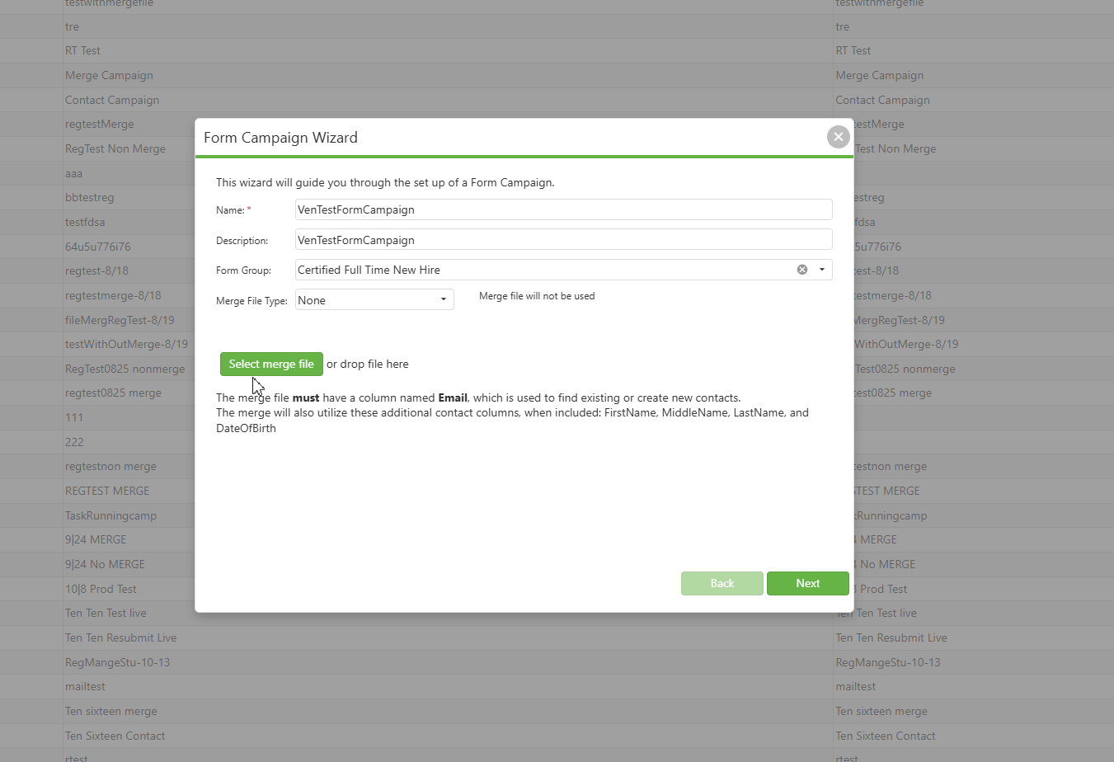Viewport: 1114px width, 762px height.
Task: Select 'testfdsa' row in left column
Action: click(85, 222)
